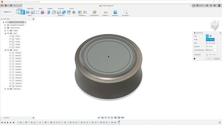
Task: Open the Progetto workspace dropdown
Action: 8,12
